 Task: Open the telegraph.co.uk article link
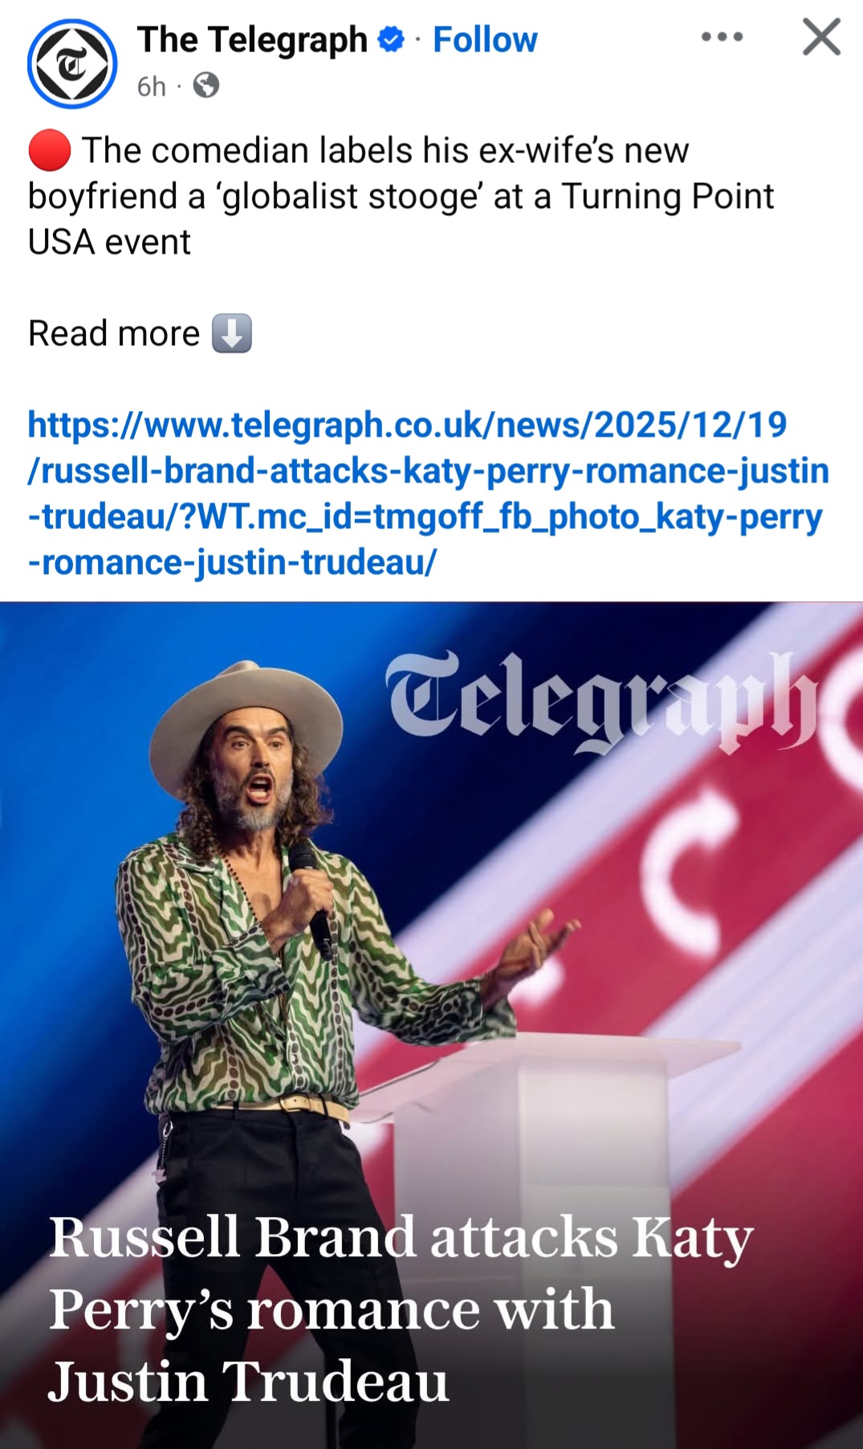point(428,494)
